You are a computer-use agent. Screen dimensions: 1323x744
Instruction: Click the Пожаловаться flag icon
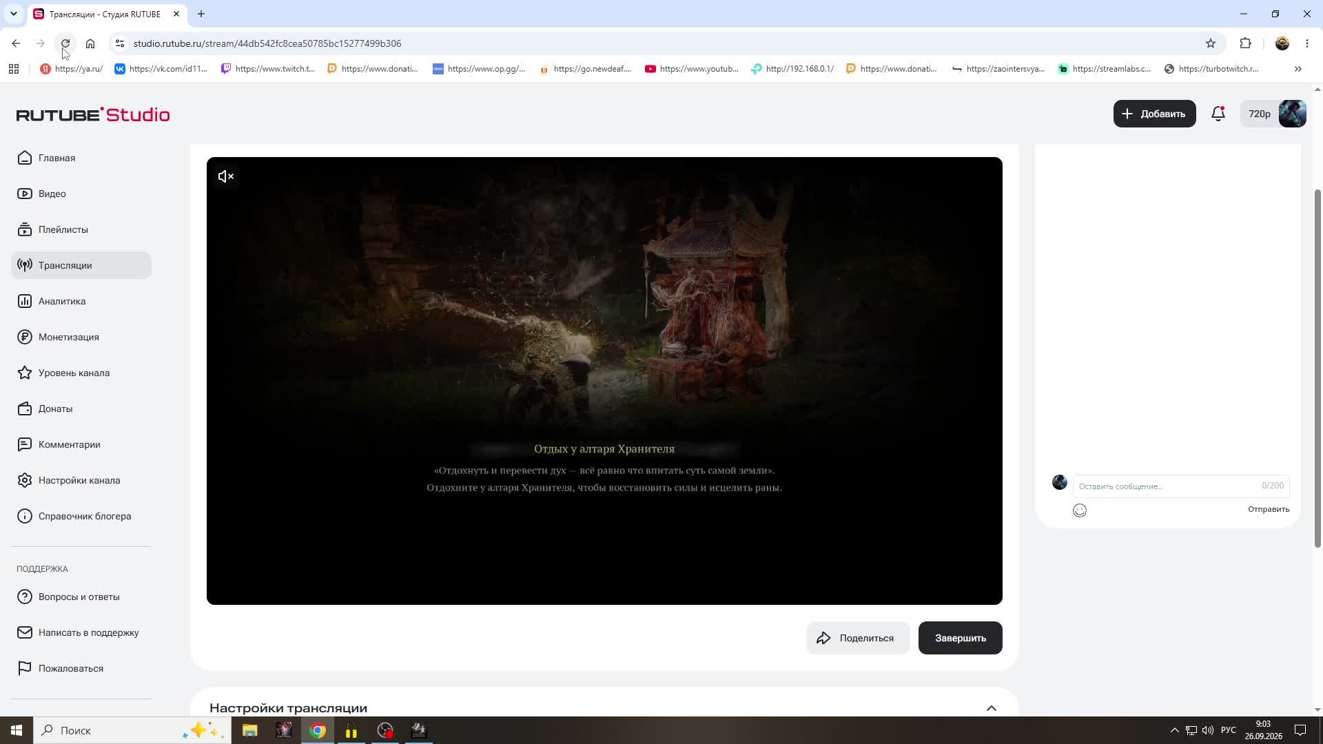(25, 668)
